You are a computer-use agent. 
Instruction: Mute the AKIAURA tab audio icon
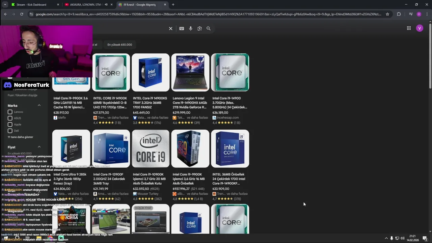click(106, 5)
